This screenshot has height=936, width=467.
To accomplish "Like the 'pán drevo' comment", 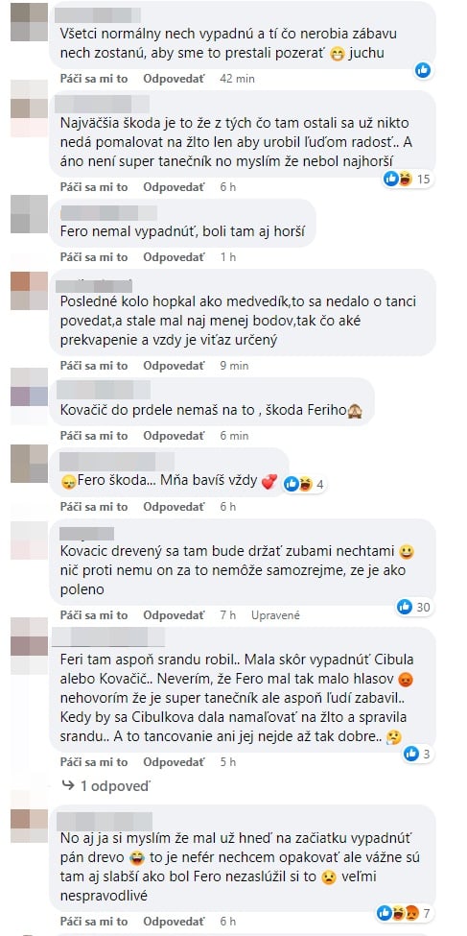I will [x=94, y=921].
